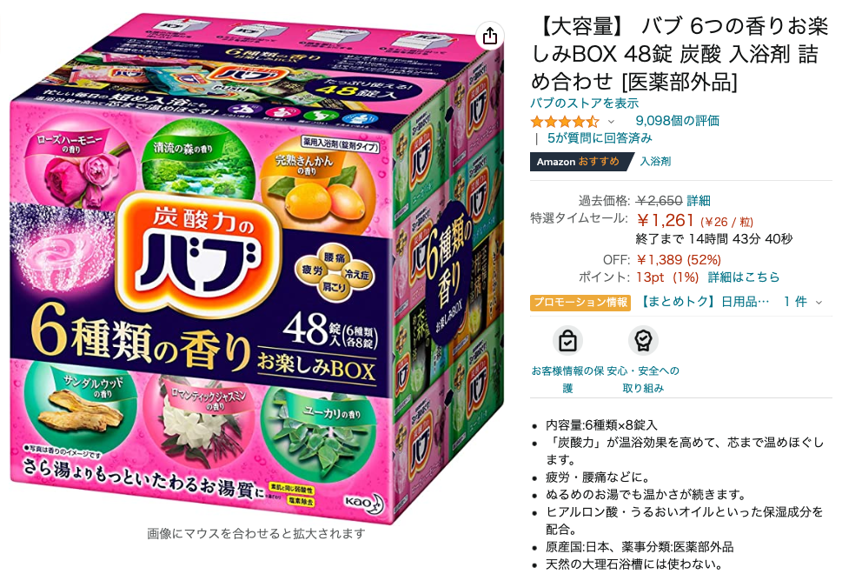View the 9,098個の評価 reviews link

point(677,121)
